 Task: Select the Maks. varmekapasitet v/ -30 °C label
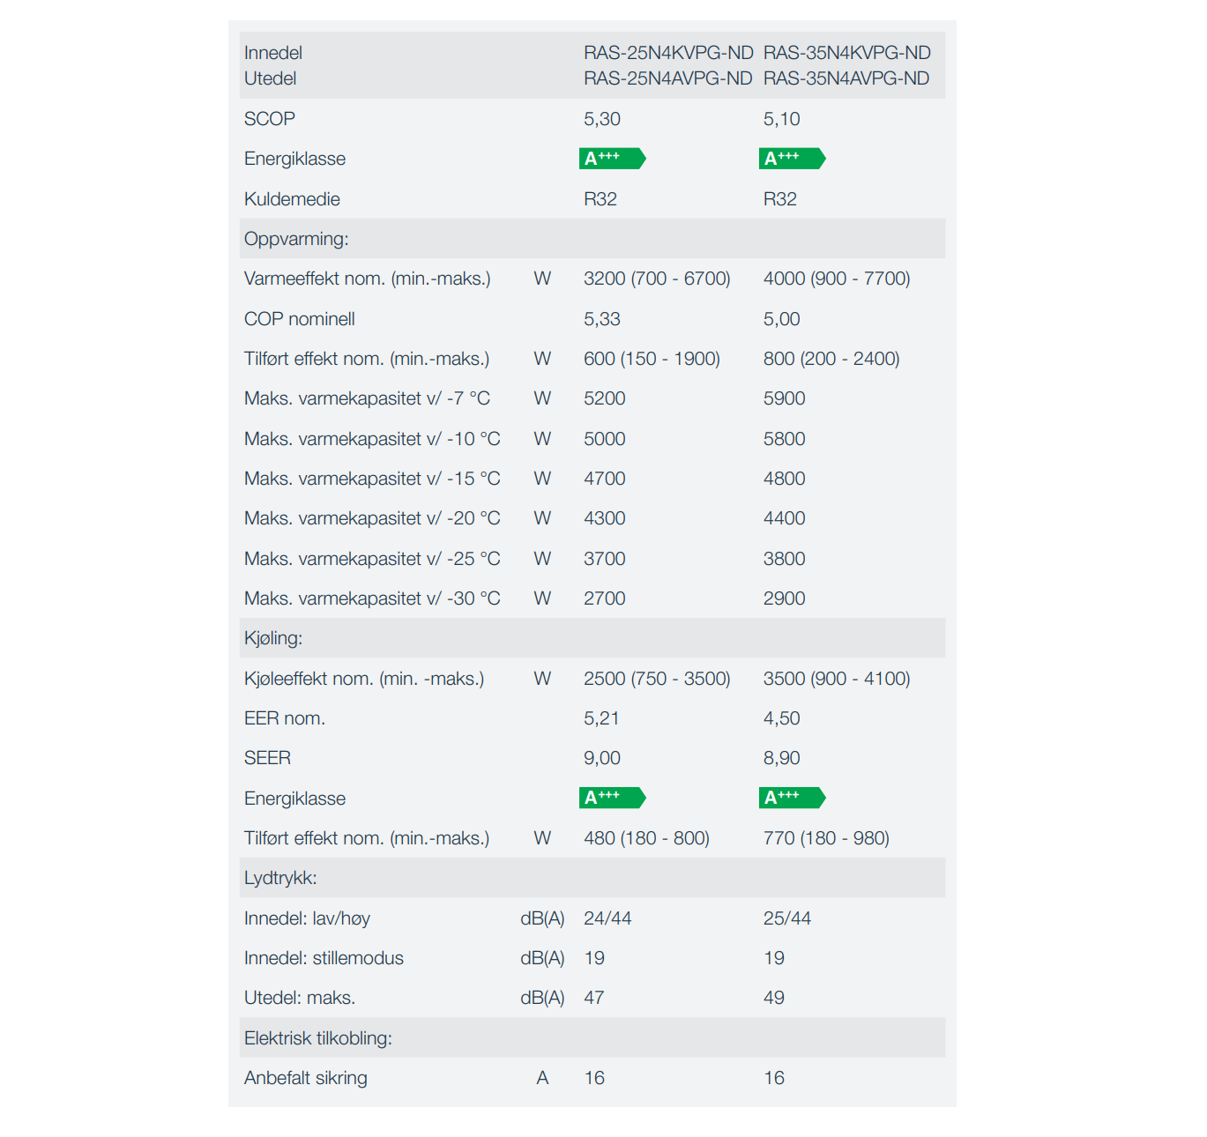pyautogui.click(x=372, y=598)
